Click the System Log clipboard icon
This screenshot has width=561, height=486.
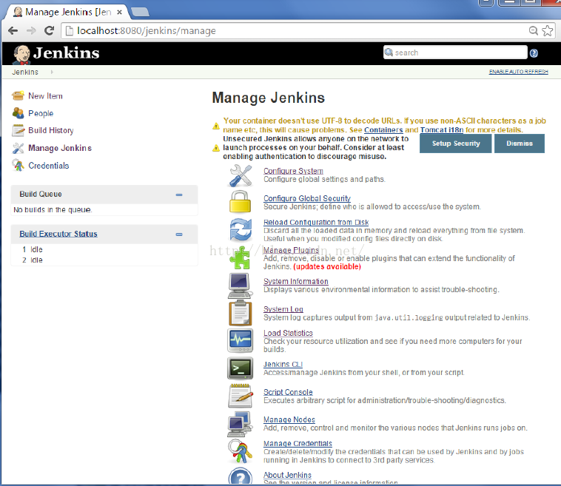(x=241, y=313)
